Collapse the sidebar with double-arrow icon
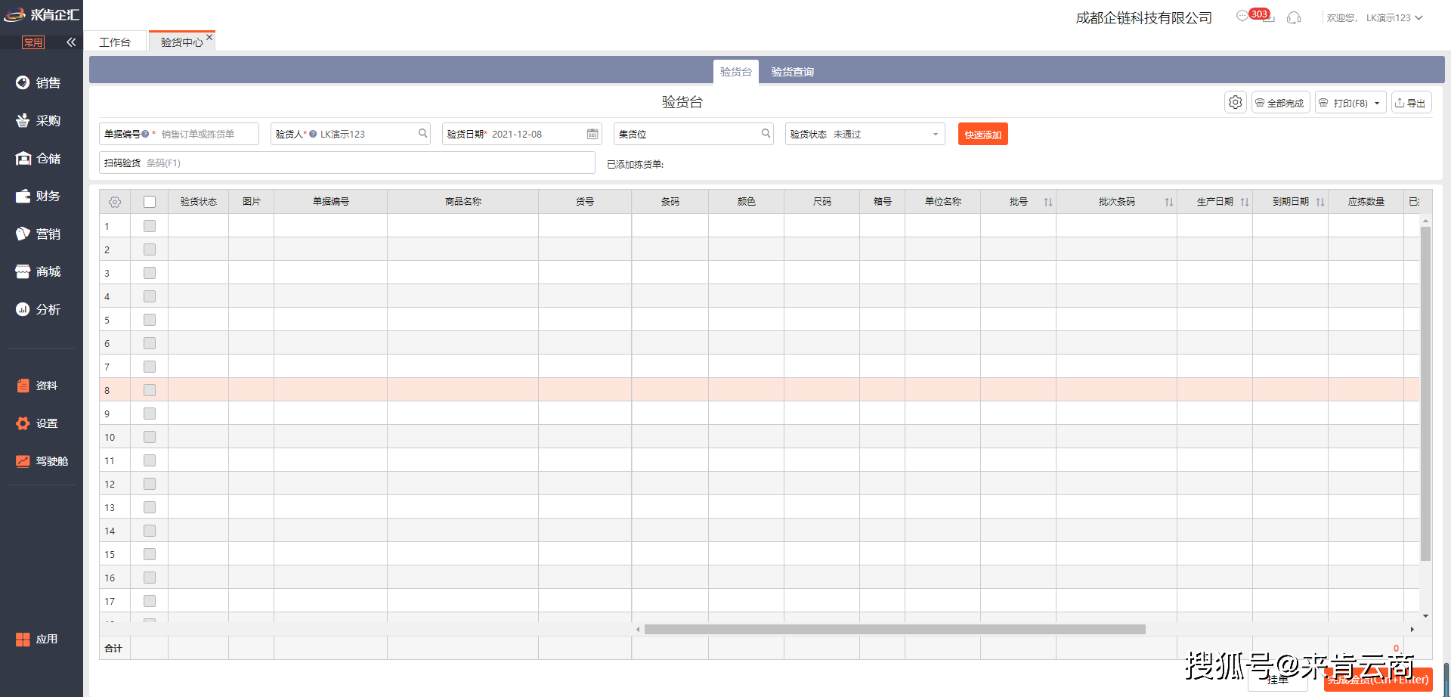Image resolution: width=1451 pixels, height=697 pixels. [x=71, y=42]
